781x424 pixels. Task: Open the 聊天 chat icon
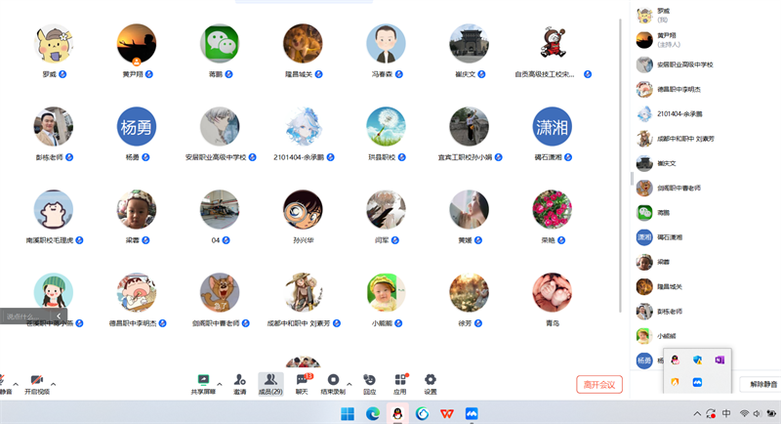[303, 380]
